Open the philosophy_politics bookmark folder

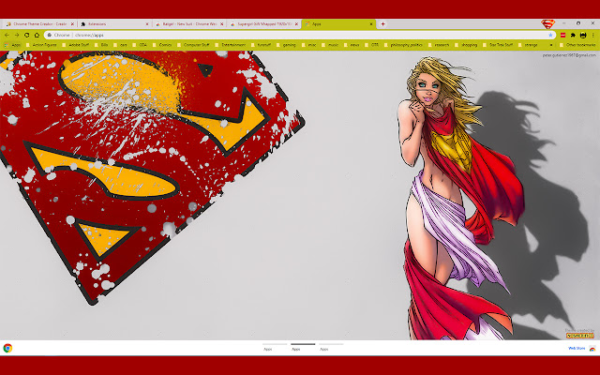pos(403,45)
